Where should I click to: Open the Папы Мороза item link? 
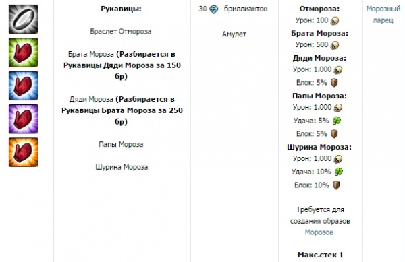[x=121, y=144]
